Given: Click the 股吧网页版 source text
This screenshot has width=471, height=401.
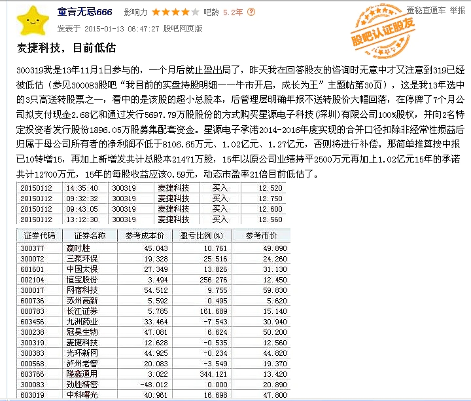Looking at the screenshot, I should (183, 29).
